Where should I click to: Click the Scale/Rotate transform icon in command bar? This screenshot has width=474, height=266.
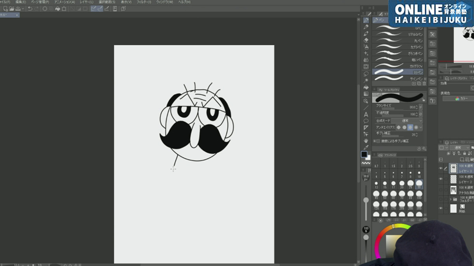point(64,9)
